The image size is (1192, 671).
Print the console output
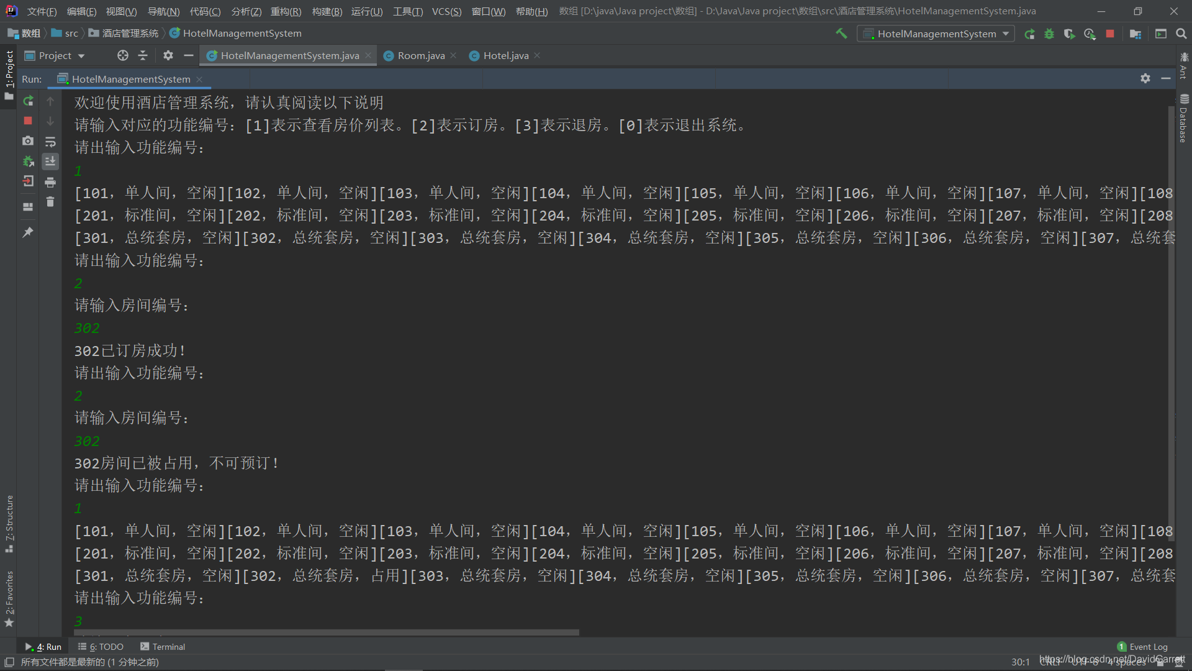pyautogui.click(x=50, y=182)
